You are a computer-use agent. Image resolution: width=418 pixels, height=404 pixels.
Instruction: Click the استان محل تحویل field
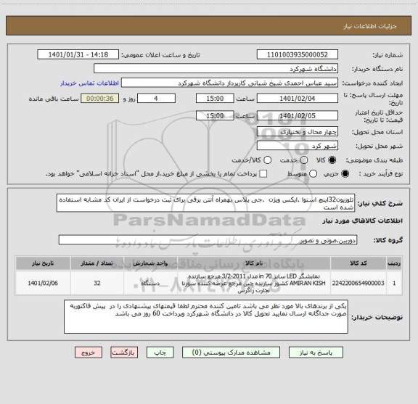(x=298, y=131)
